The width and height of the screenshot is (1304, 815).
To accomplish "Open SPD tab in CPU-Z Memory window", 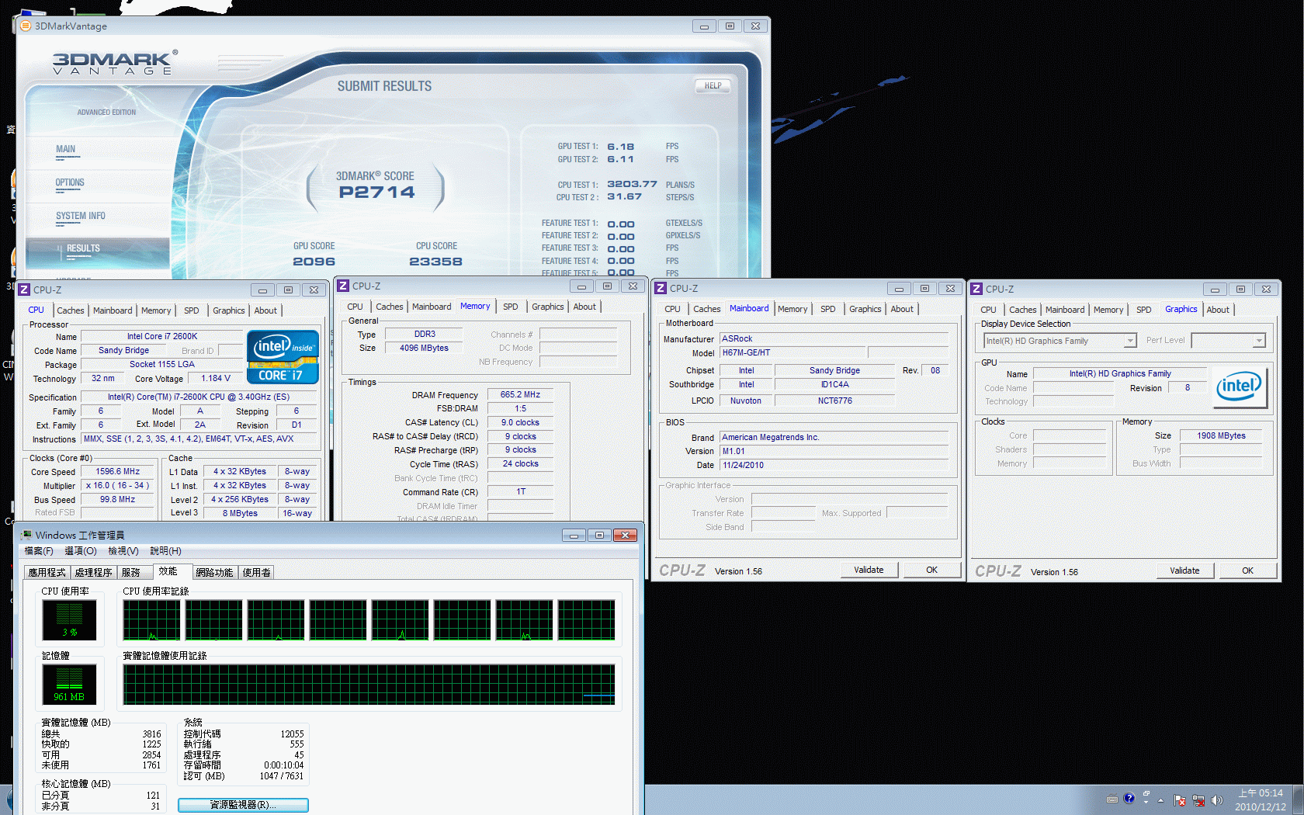I will pos(511,307).
